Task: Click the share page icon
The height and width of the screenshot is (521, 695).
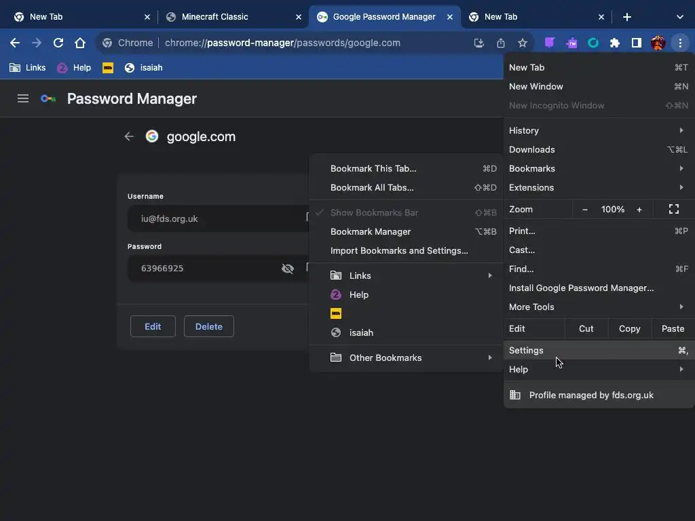Action: [501, 43]
